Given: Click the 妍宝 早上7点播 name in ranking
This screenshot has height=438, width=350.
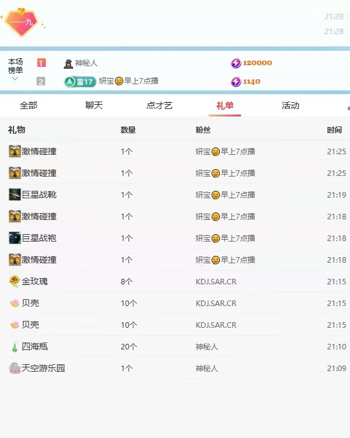Looking at the screenshot, I should pos(128,81).
